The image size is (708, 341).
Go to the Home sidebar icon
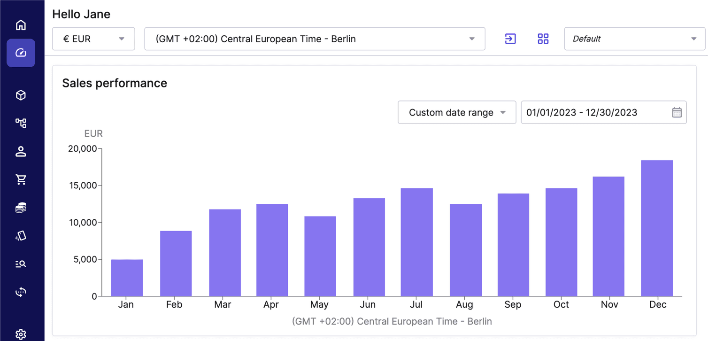pos(21,25)
